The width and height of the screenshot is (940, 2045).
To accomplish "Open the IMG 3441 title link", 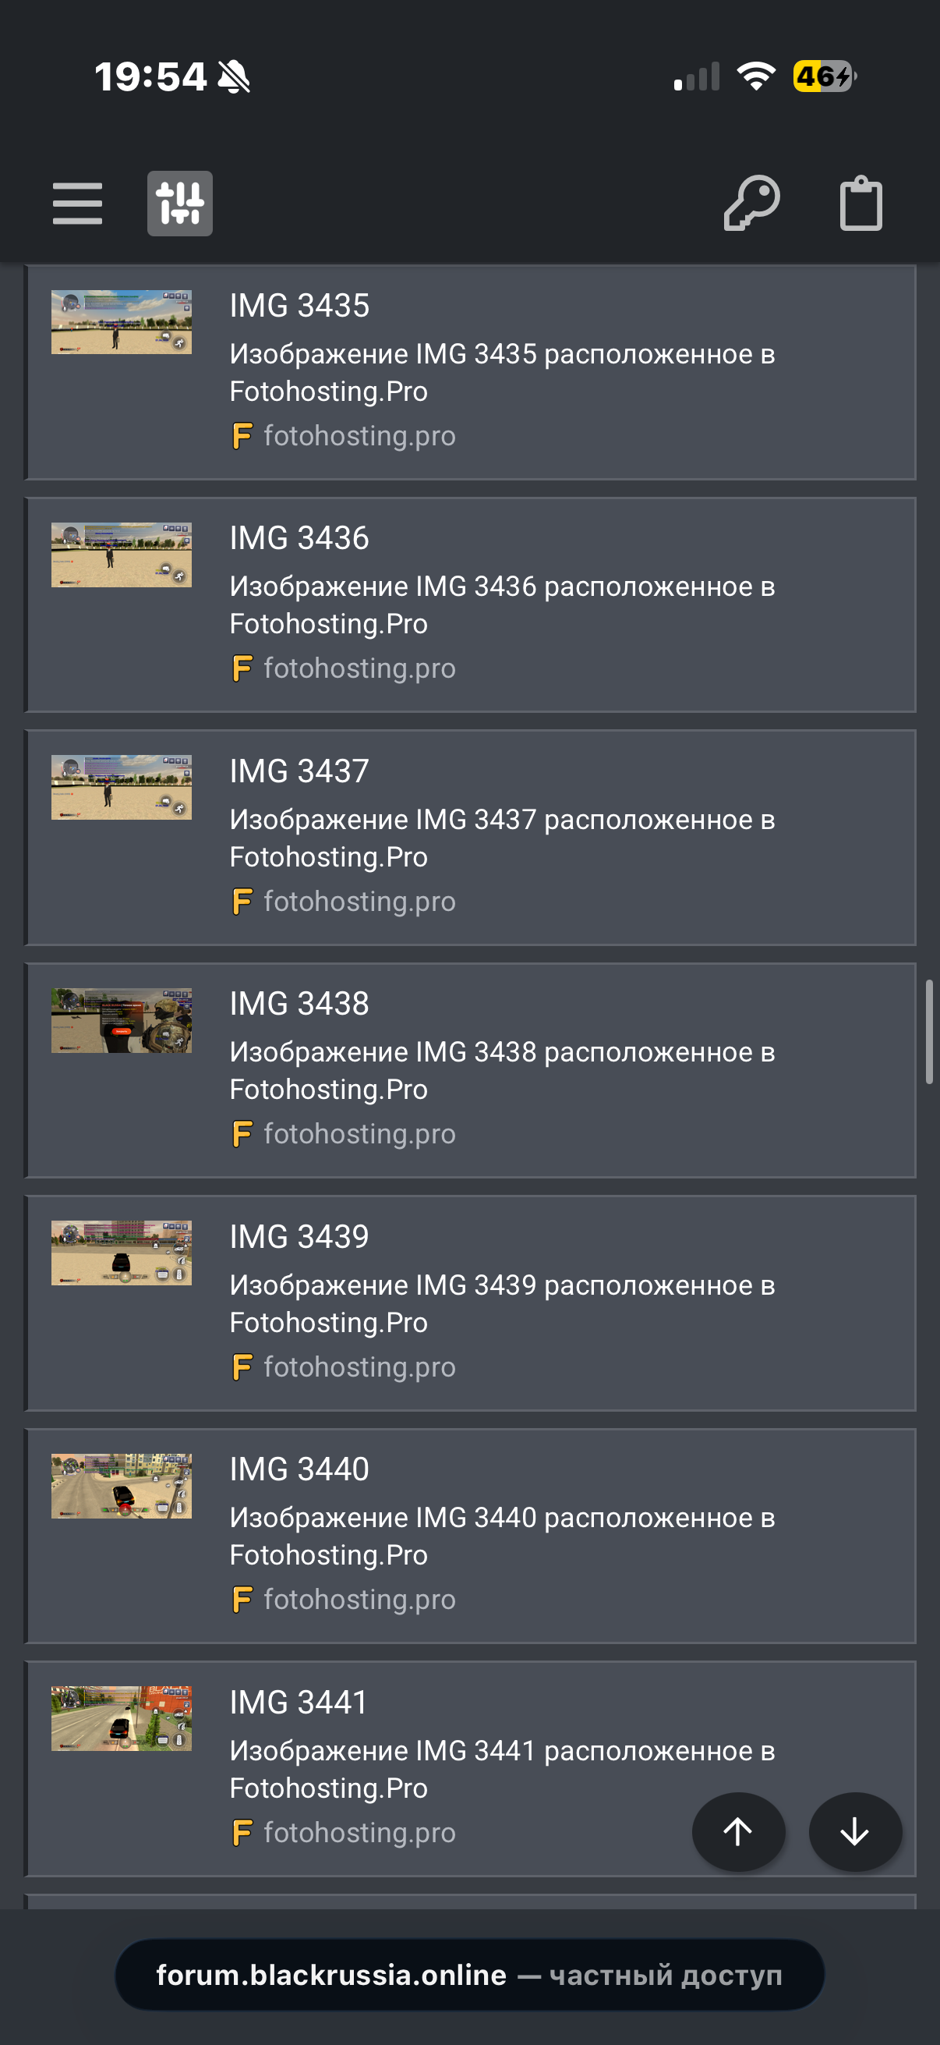I will click(x=299, y=1702).
